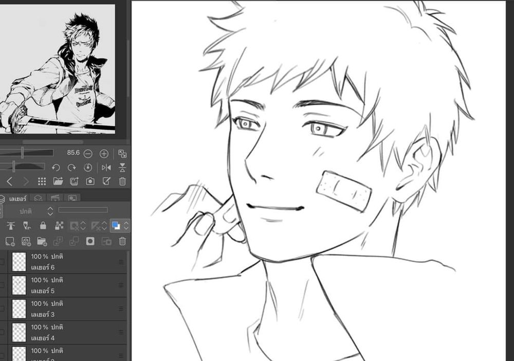Click thumbnail of เลเยอร์ 4
The width and height of the screenshot is (514, 361).
pos(19,333)
